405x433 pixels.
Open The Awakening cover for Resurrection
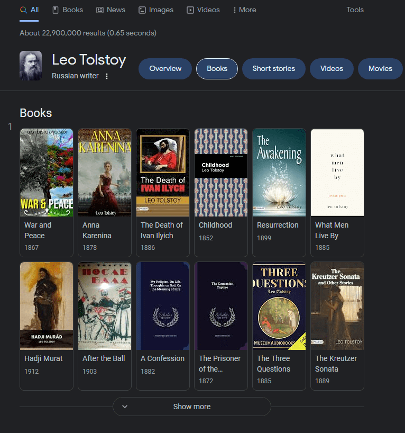279,173
